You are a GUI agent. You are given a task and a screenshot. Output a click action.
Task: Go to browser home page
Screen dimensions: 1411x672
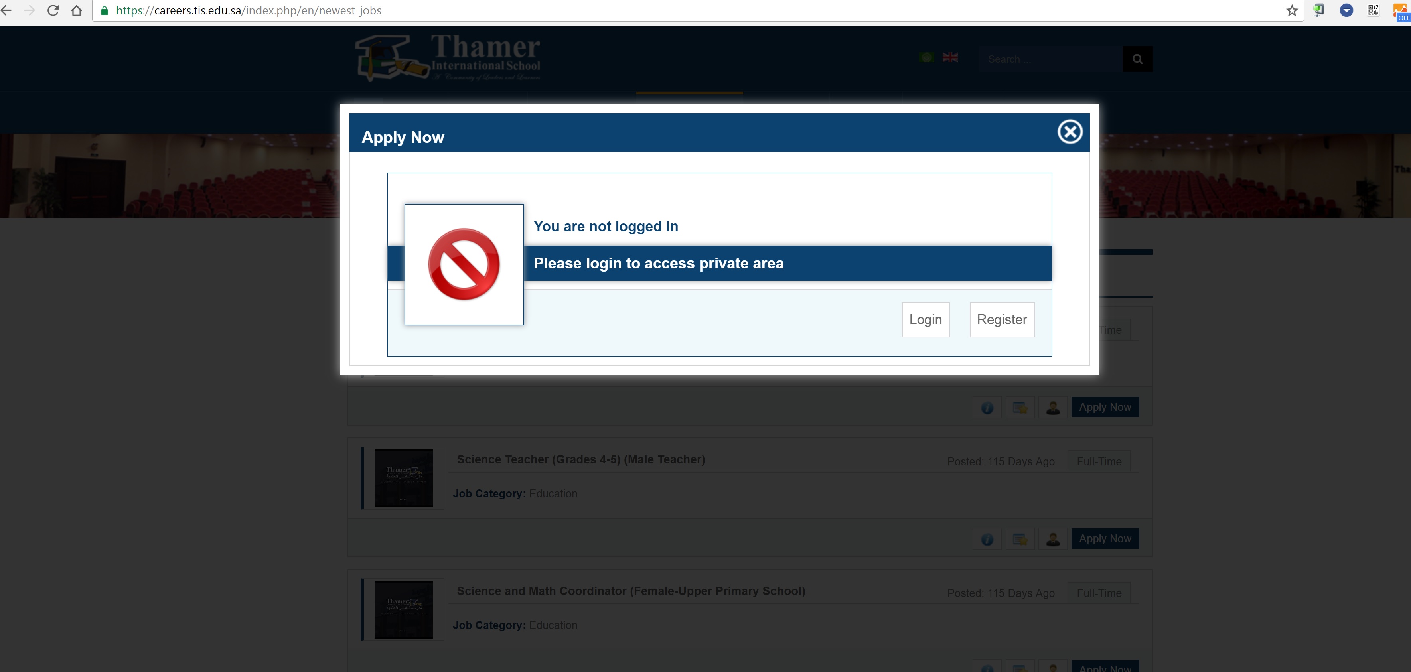tap(77, 10)
